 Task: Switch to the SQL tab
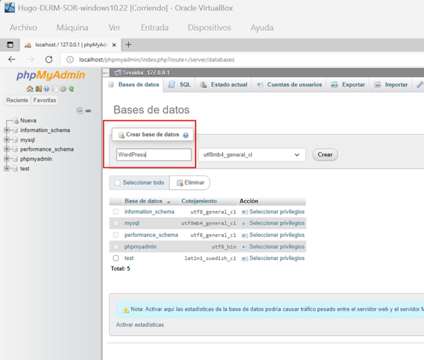(180, 85)
